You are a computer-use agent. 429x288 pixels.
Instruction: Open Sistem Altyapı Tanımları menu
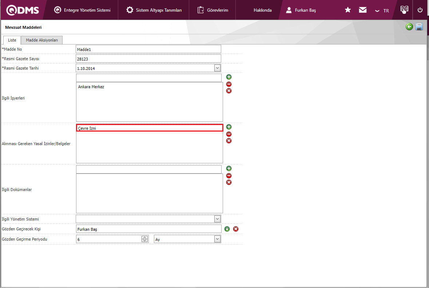pyautogui.click(x=154, y=10)
